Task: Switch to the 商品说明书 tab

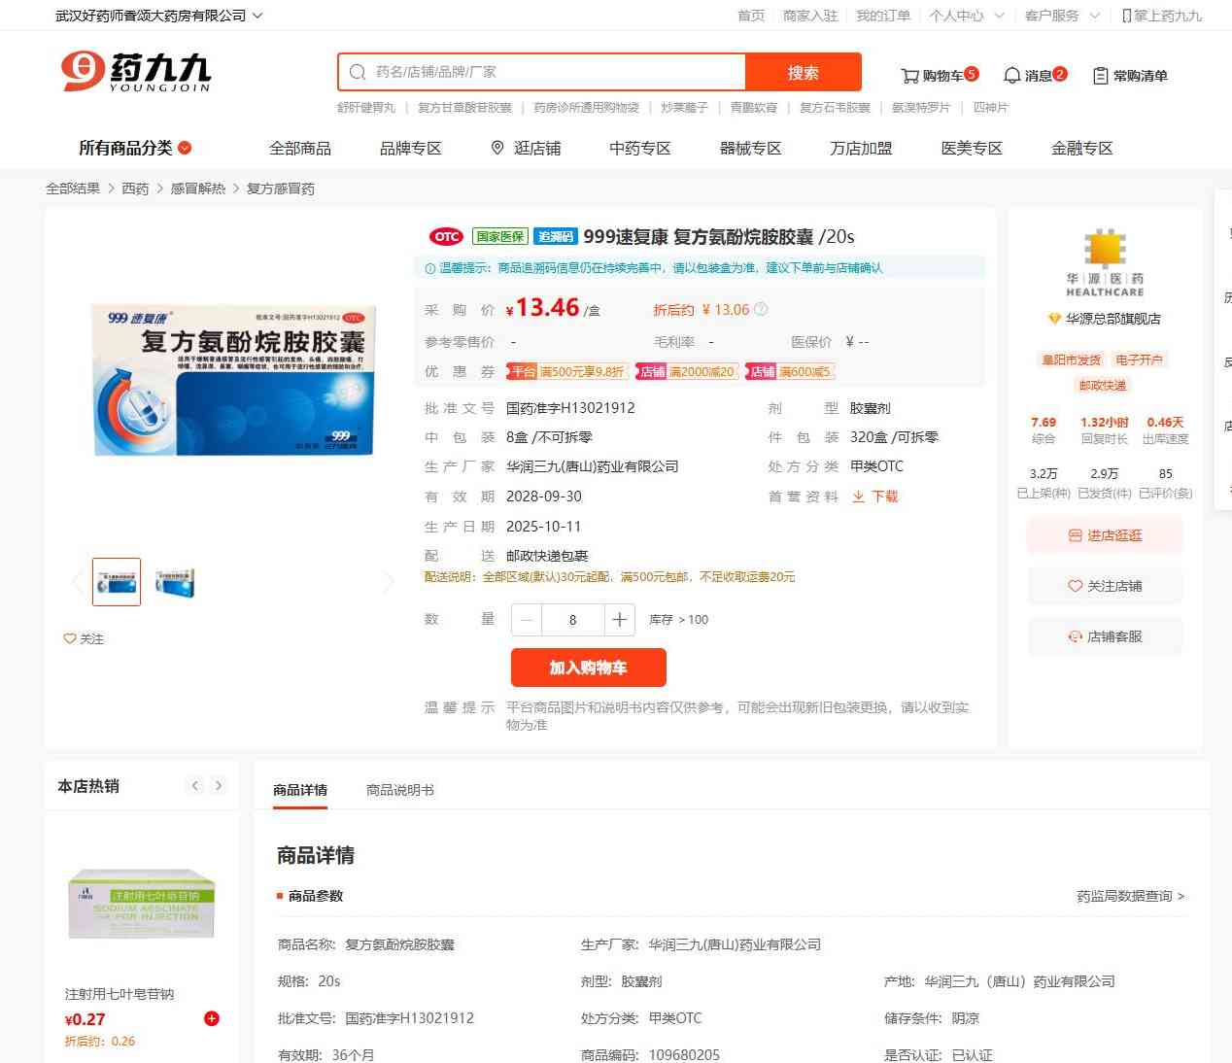Action: tap(399, 790)
